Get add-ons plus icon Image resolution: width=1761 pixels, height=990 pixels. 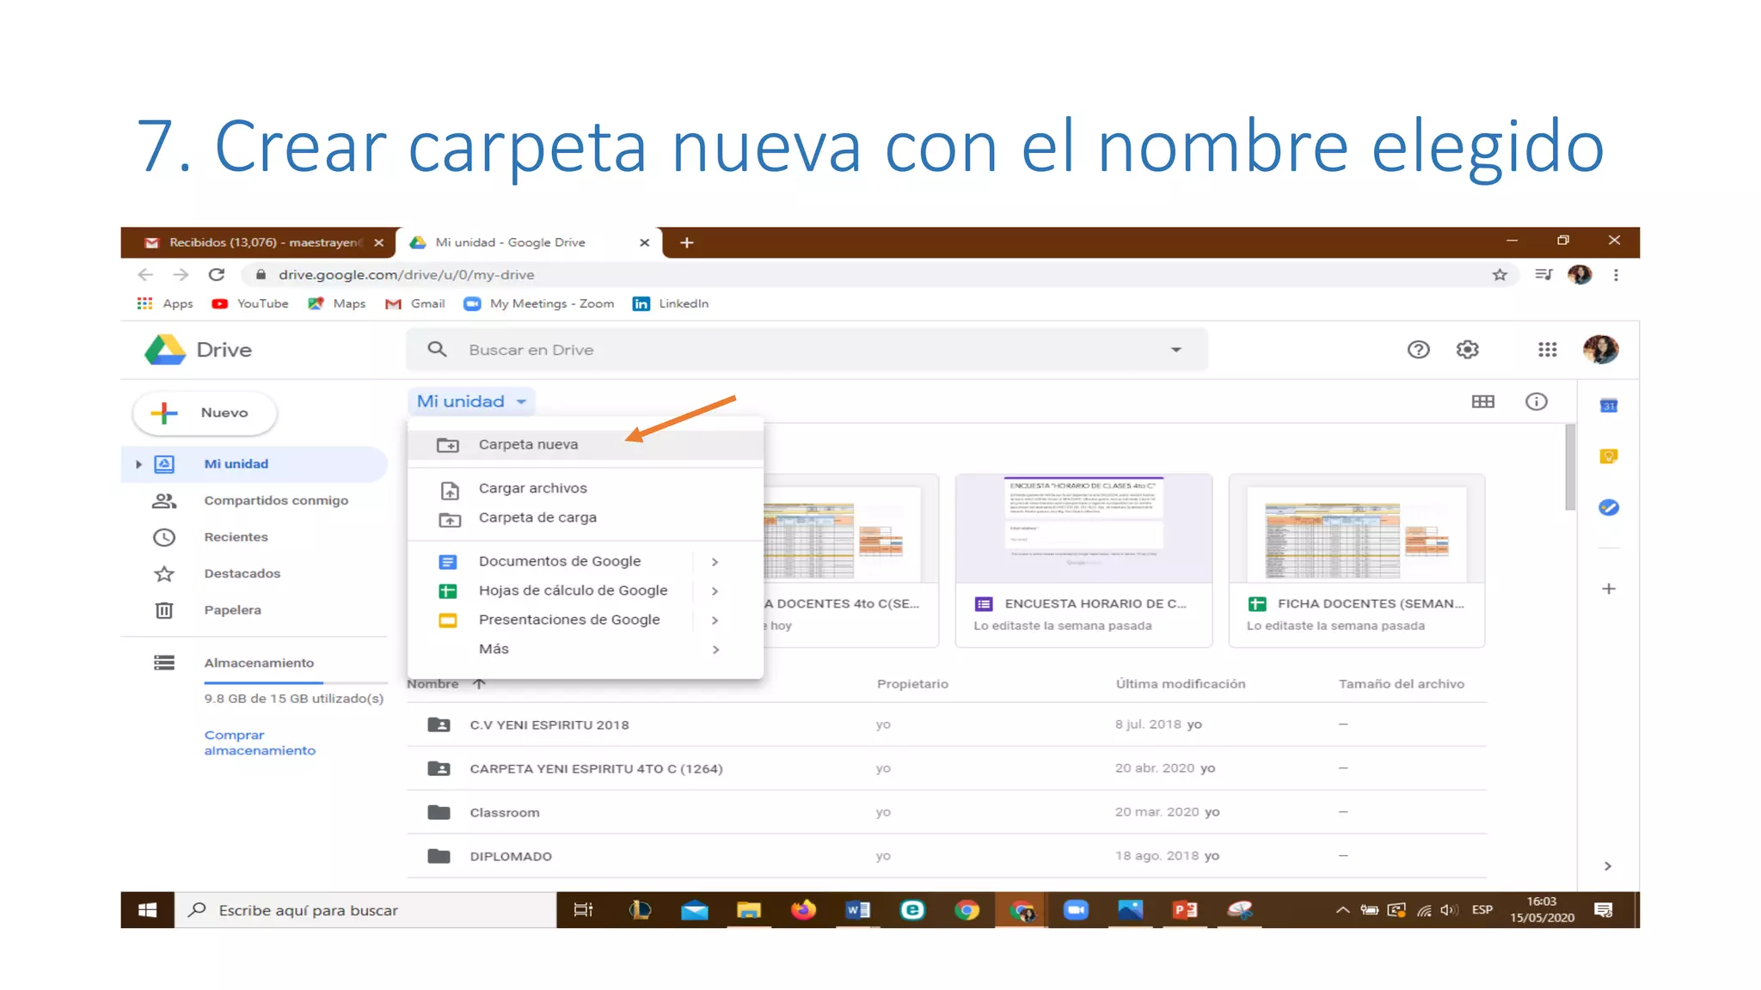(x=1608, y=589)
